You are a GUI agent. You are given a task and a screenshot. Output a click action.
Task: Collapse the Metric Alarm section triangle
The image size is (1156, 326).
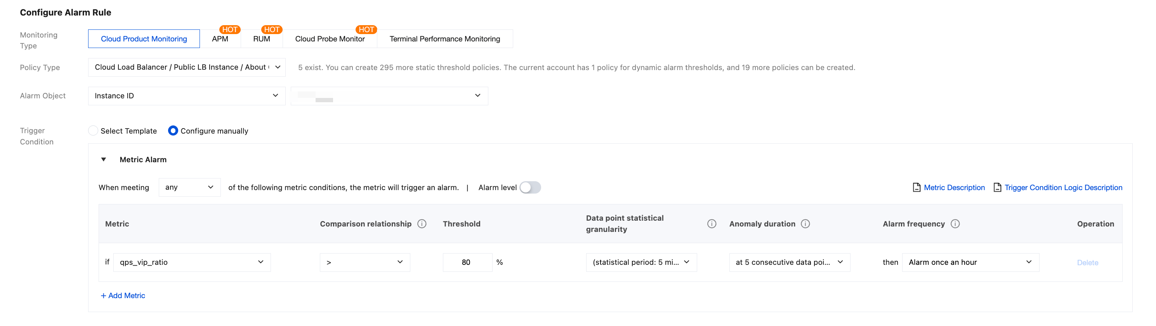[x=104, y=160]
